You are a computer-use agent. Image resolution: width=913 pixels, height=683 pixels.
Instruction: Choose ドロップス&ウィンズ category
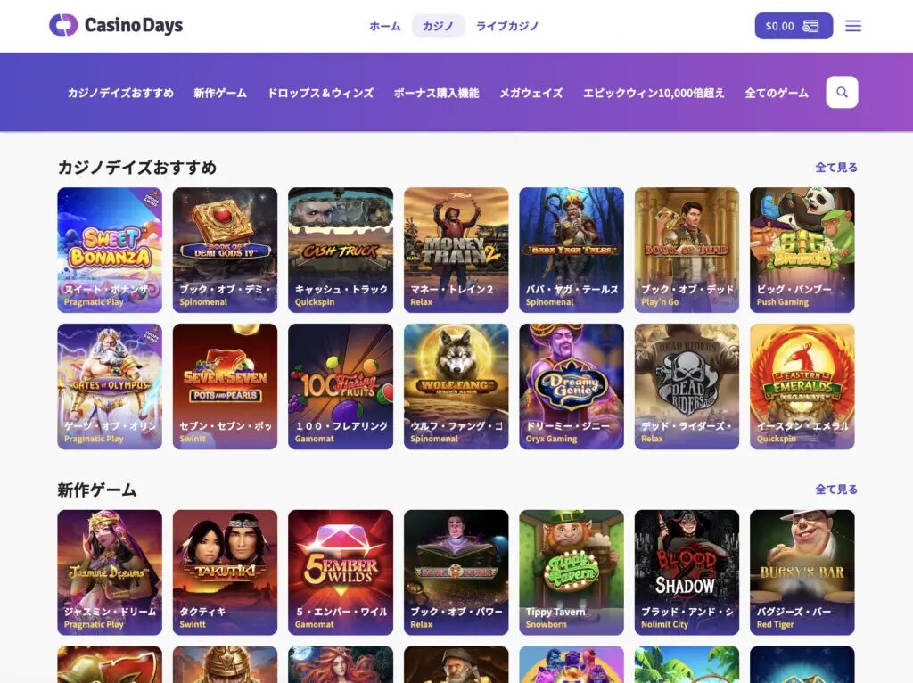(320, 93)
